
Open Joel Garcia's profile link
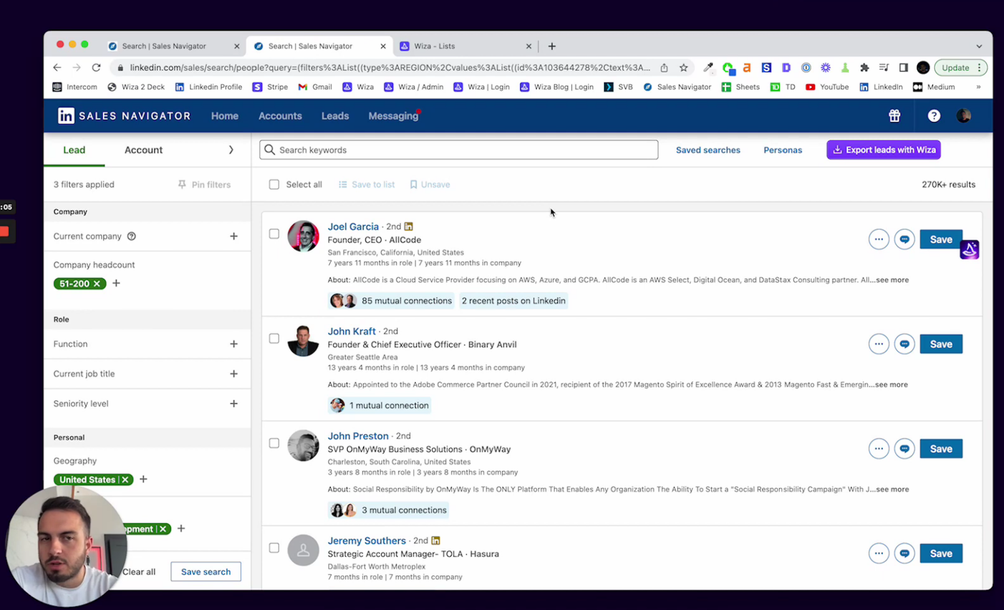pos(353,227)
